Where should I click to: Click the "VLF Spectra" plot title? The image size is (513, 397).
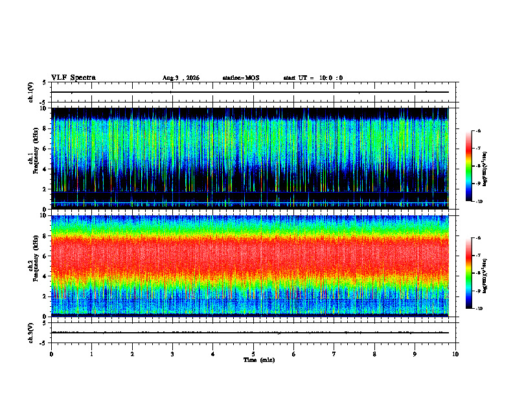tap(73, 78)
